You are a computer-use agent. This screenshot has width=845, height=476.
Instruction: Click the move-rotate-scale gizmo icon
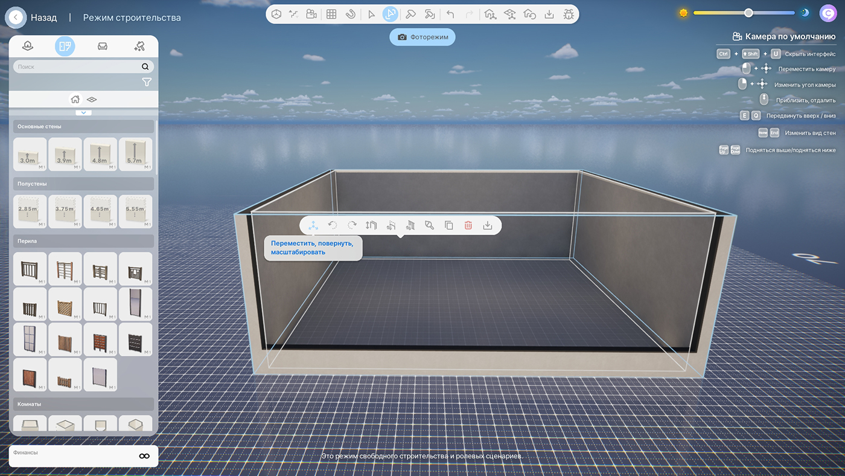pyautogui.click(x=313, y=225)
